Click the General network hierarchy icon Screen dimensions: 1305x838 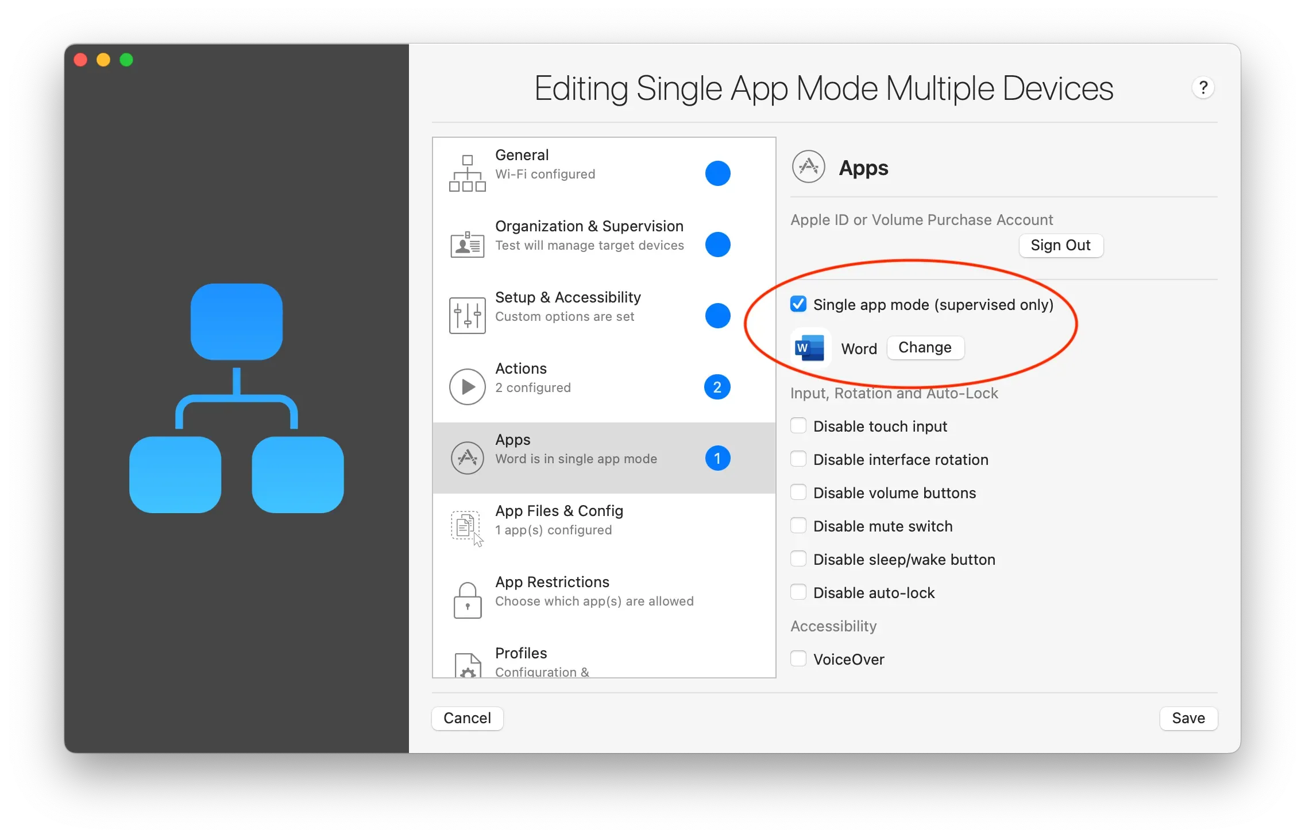[467, 173]
